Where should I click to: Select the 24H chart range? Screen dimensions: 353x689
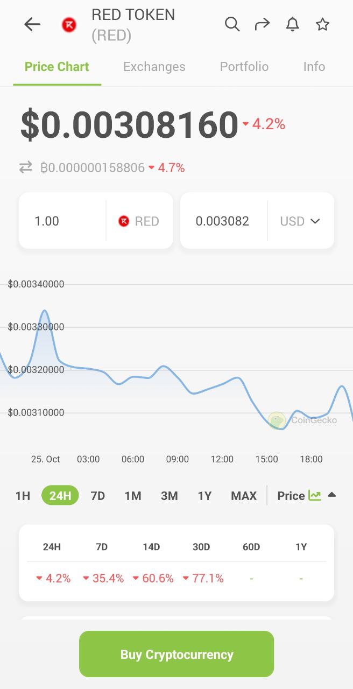[60, 496]
